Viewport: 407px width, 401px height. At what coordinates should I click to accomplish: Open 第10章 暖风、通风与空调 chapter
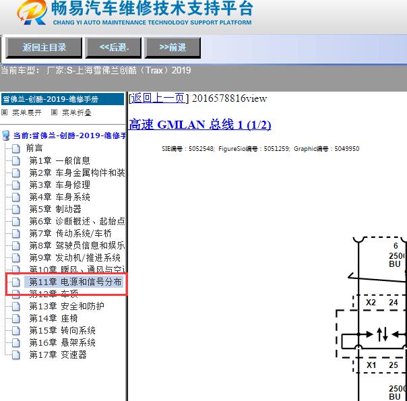[x=77, y=270]
